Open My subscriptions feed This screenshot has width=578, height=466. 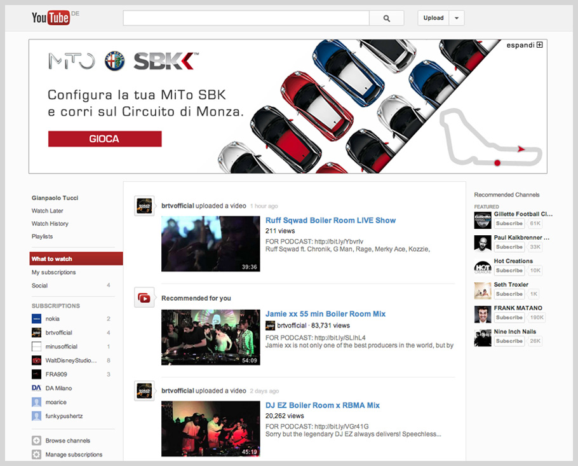[53, 272]
